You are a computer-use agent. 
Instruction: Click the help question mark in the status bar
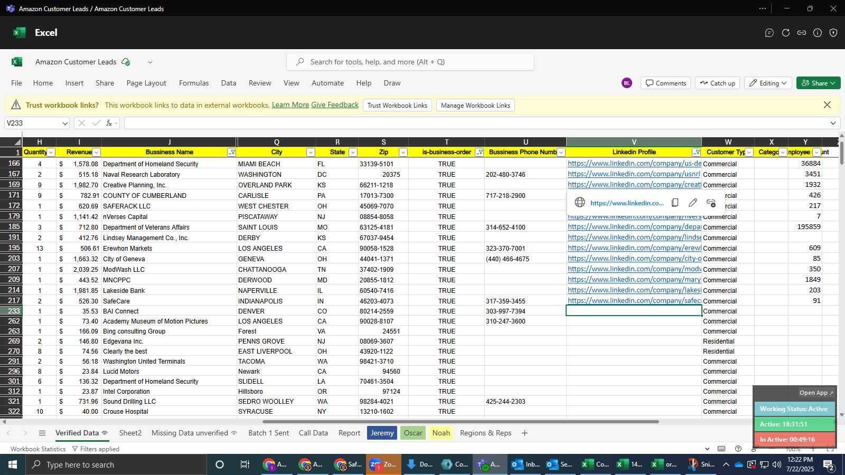point(738,449)
